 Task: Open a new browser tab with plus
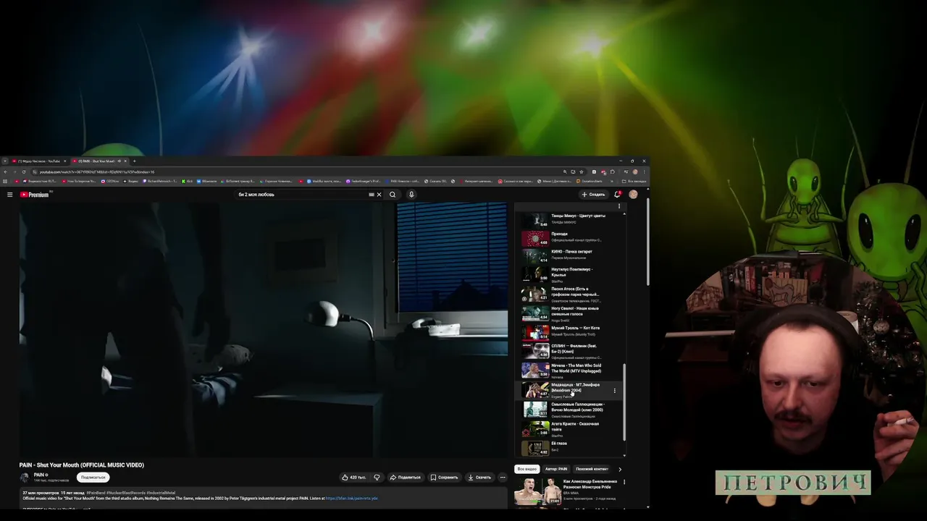(135, 161)
